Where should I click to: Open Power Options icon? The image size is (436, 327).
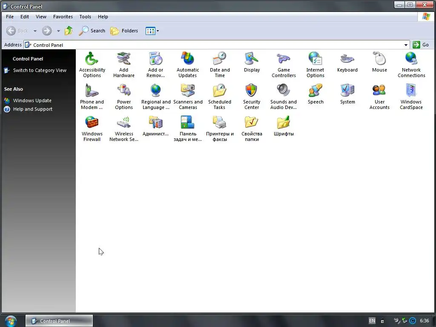pos(124,91)
